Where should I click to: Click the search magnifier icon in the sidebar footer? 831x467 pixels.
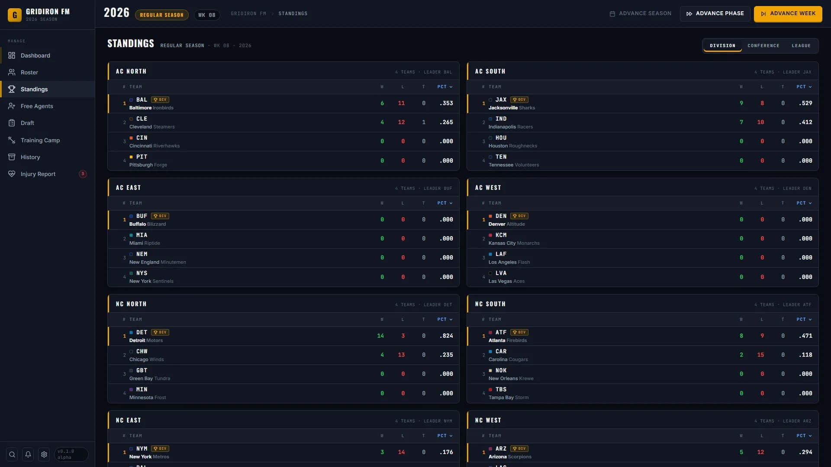tap(12, 454)
